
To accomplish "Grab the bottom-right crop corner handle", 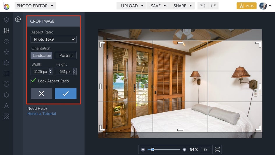I will coord(258,128).
